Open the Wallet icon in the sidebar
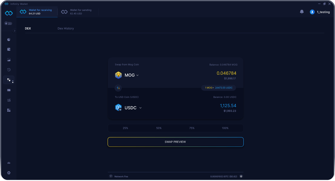 coord(9,49)
